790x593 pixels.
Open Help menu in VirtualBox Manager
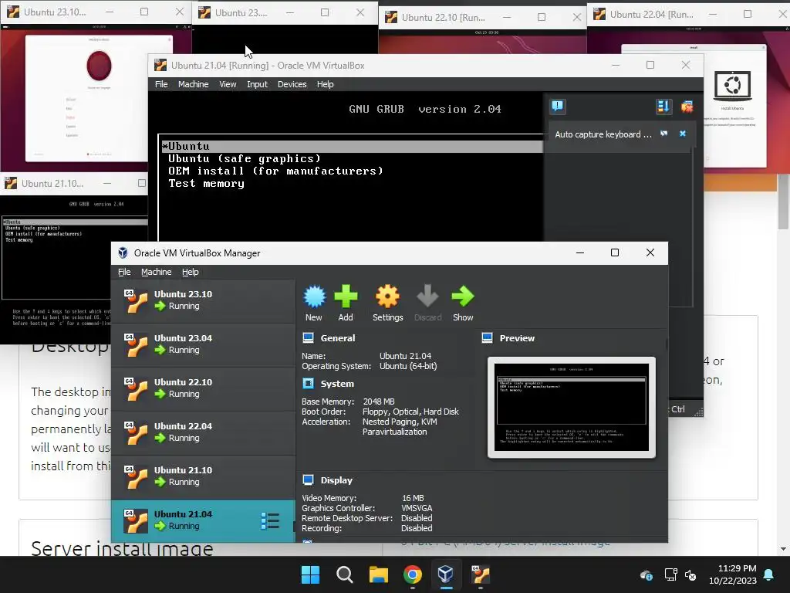coord(191,272)
